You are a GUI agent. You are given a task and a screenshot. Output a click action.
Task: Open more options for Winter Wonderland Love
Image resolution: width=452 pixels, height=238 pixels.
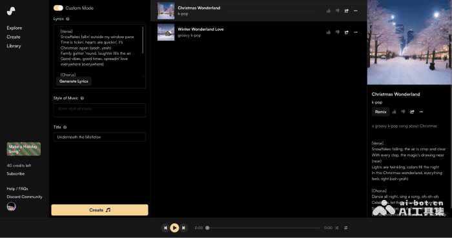pyautogui.click(x=355, y=32)
